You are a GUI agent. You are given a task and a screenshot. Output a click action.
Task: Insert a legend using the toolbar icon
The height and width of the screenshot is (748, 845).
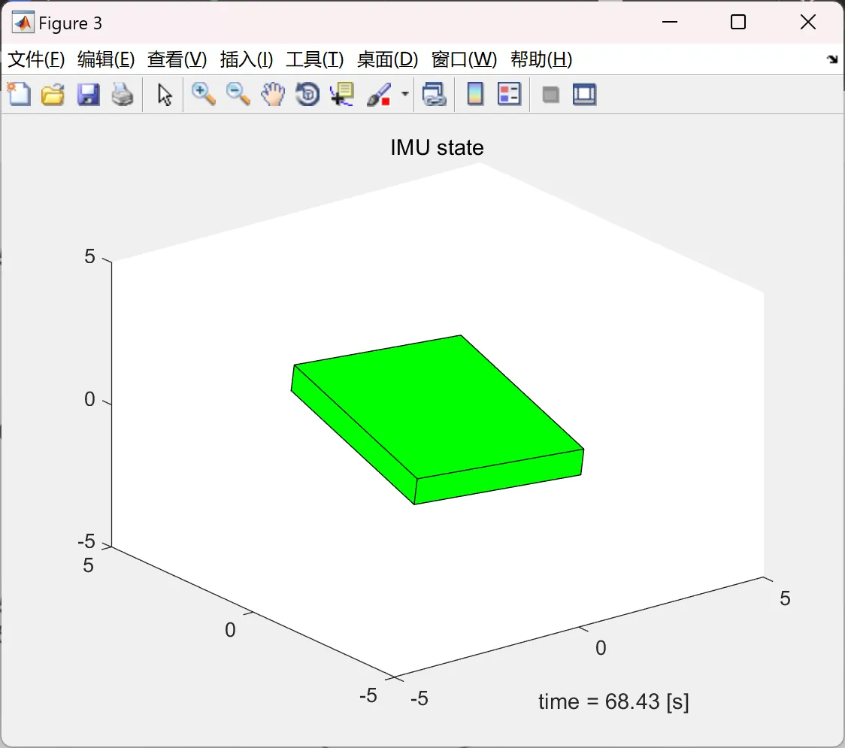(509, 94)
